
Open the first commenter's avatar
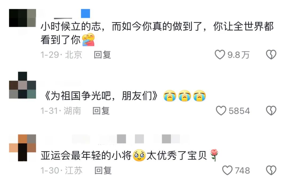pyautogui.click(x=22, y=18)
